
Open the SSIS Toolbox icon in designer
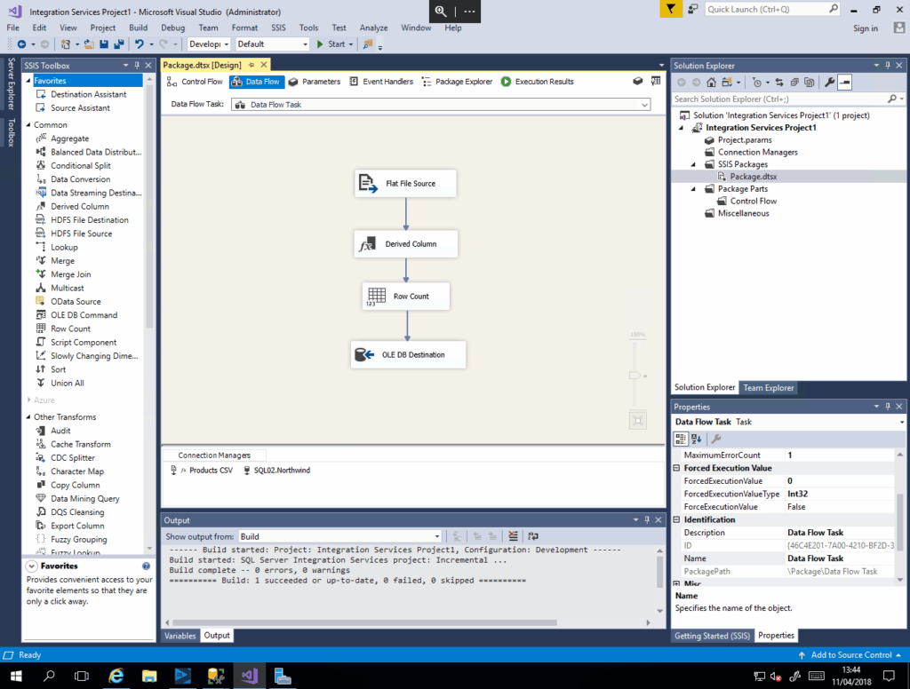[638, 81]
